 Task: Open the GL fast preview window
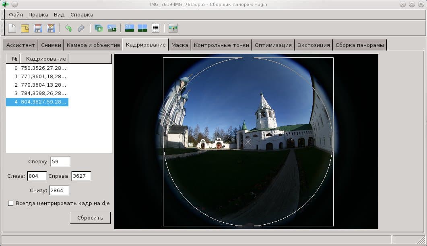pyautogui.click(x=129, y=28)
